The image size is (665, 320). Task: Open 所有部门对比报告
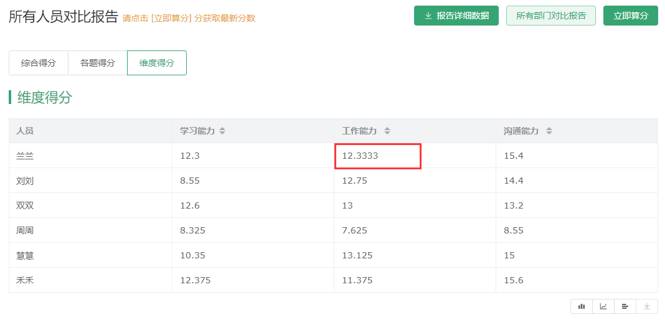pos(551,16)
